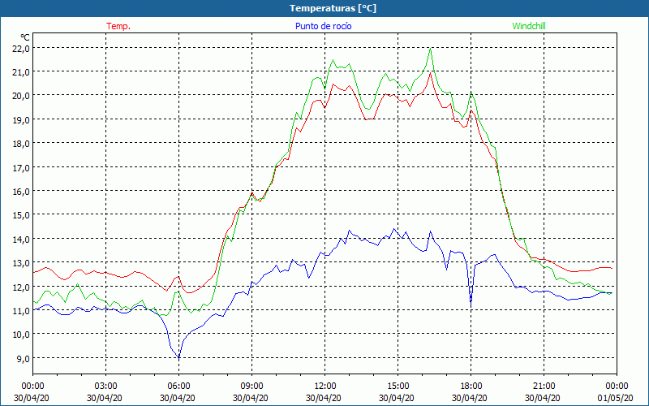649x406 pixels.
Task: Click the '03:00' time axis label
Action: [106, 387]
